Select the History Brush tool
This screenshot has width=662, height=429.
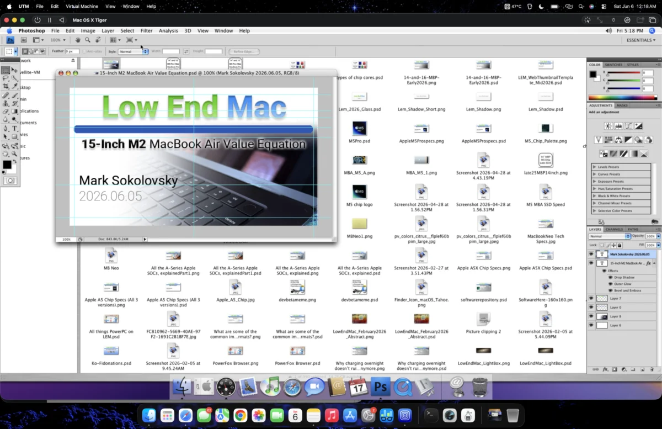(14, 104)
